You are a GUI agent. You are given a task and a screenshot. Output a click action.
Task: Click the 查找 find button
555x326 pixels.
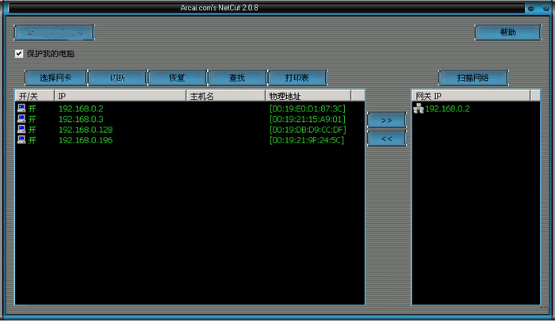[236, 78]
